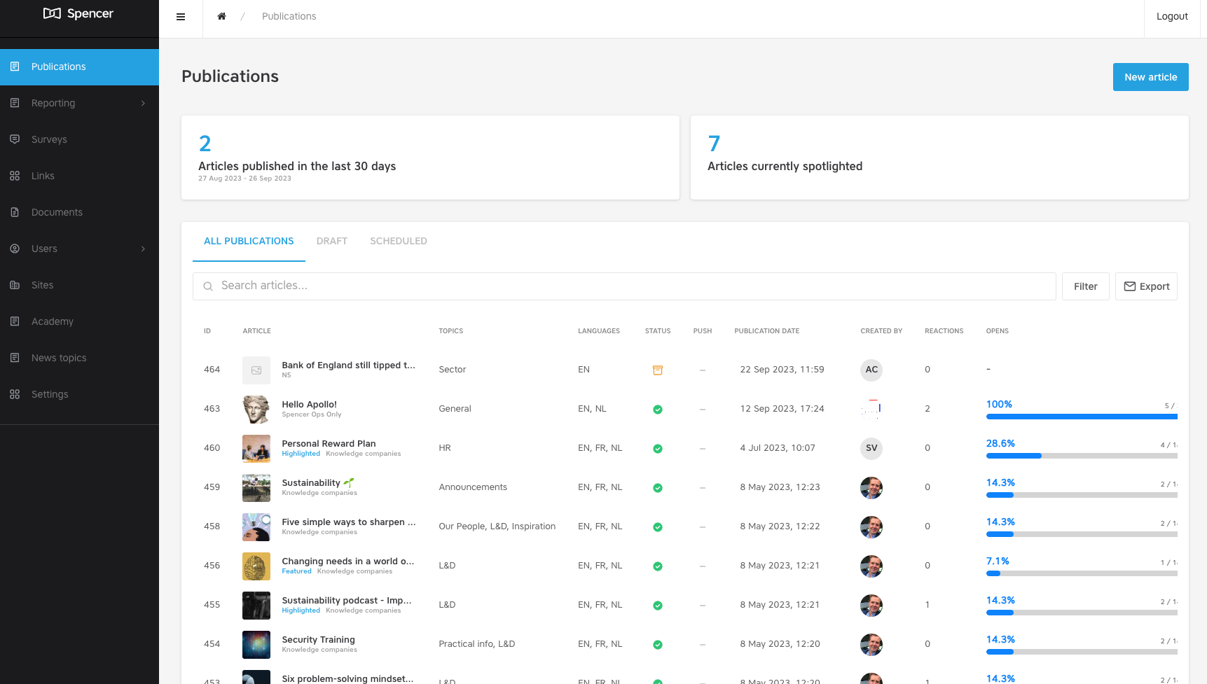Click Hello Apollo! statue thumbnail

click(256, 410)
